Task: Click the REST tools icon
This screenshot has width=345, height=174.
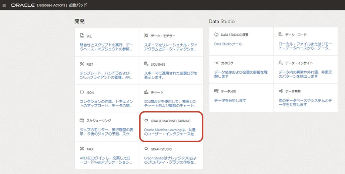Action: coord(82,64)
